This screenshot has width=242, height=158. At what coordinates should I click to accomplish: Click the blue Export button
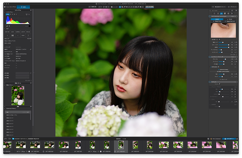pyautogui.click(x=229, y=139)
